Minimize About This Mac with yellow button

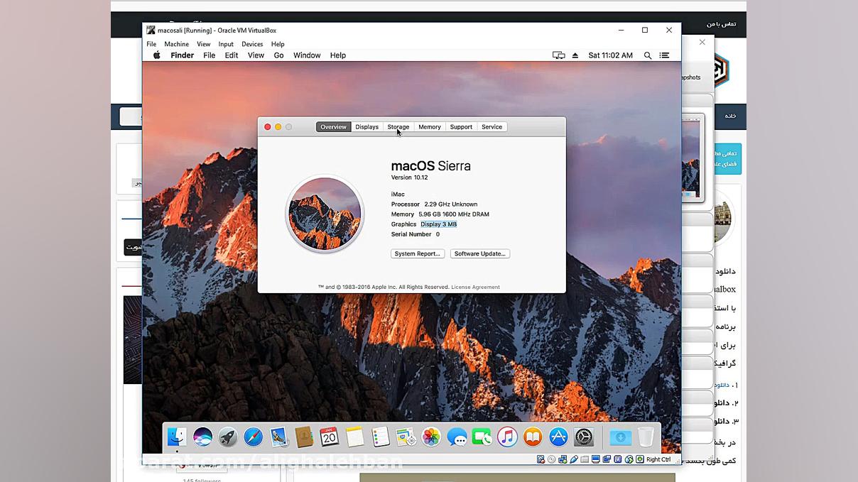pyautogui.click(x=278, y=127)
